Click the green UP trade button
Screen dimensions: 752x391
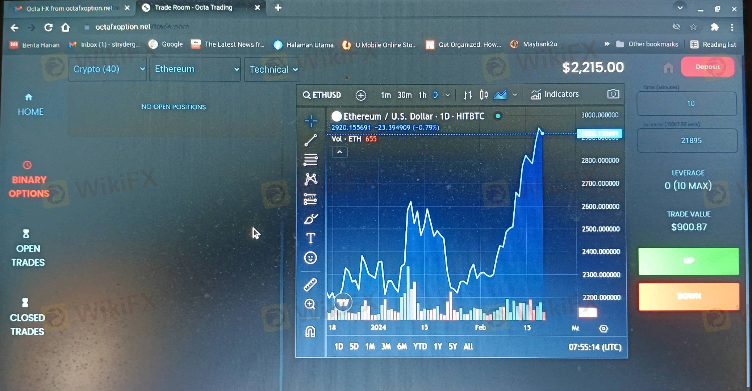pyautogui.click(x=688, y=261)
